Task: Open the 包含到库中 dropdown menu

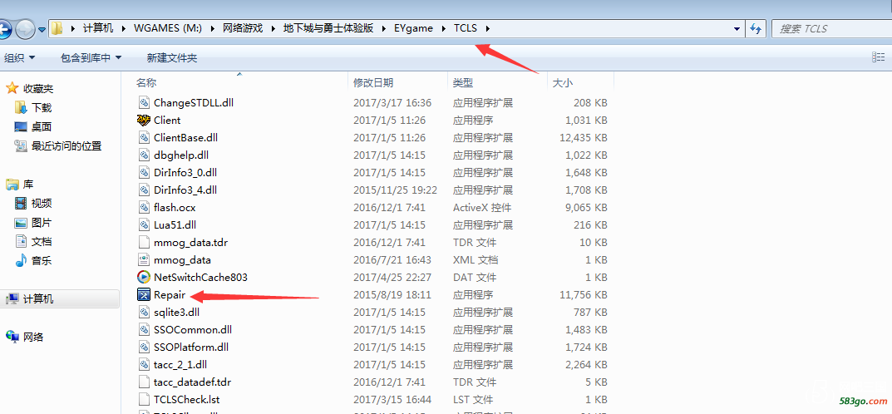Action: click(91, 57)
